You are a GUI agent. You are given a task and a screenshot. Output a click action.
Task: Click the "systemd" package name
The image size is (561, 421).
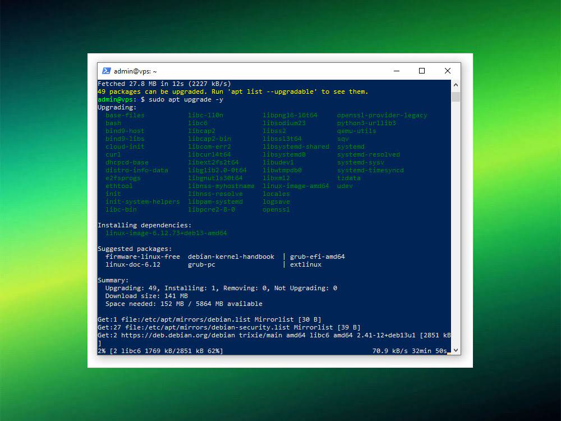[350, 146]
